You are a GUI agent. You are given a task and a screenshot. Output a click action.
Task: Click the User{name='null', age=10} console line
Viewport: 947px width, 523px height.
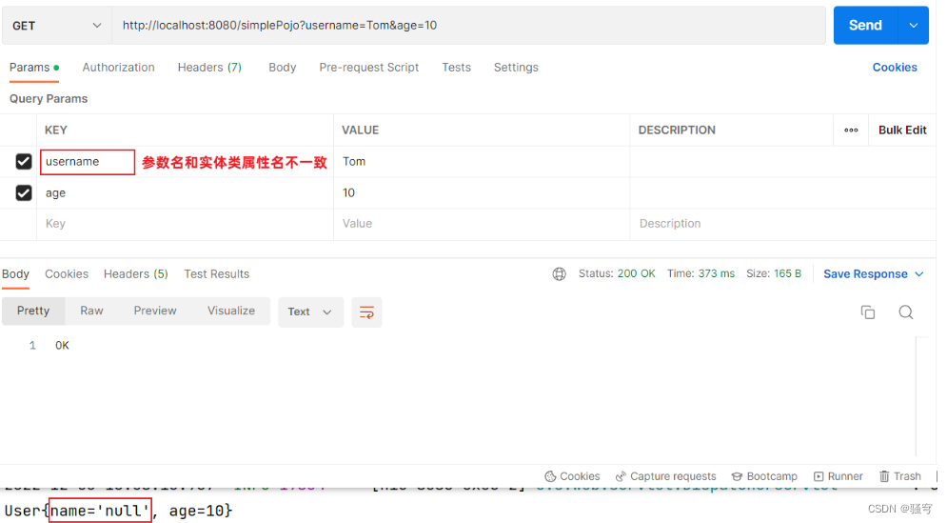click(x=118, y=511)
